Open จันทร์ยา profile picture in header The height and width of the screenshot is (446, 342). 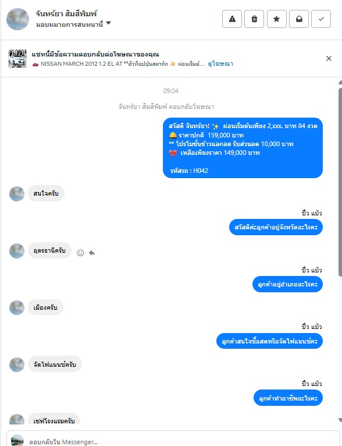pos(17,19)
